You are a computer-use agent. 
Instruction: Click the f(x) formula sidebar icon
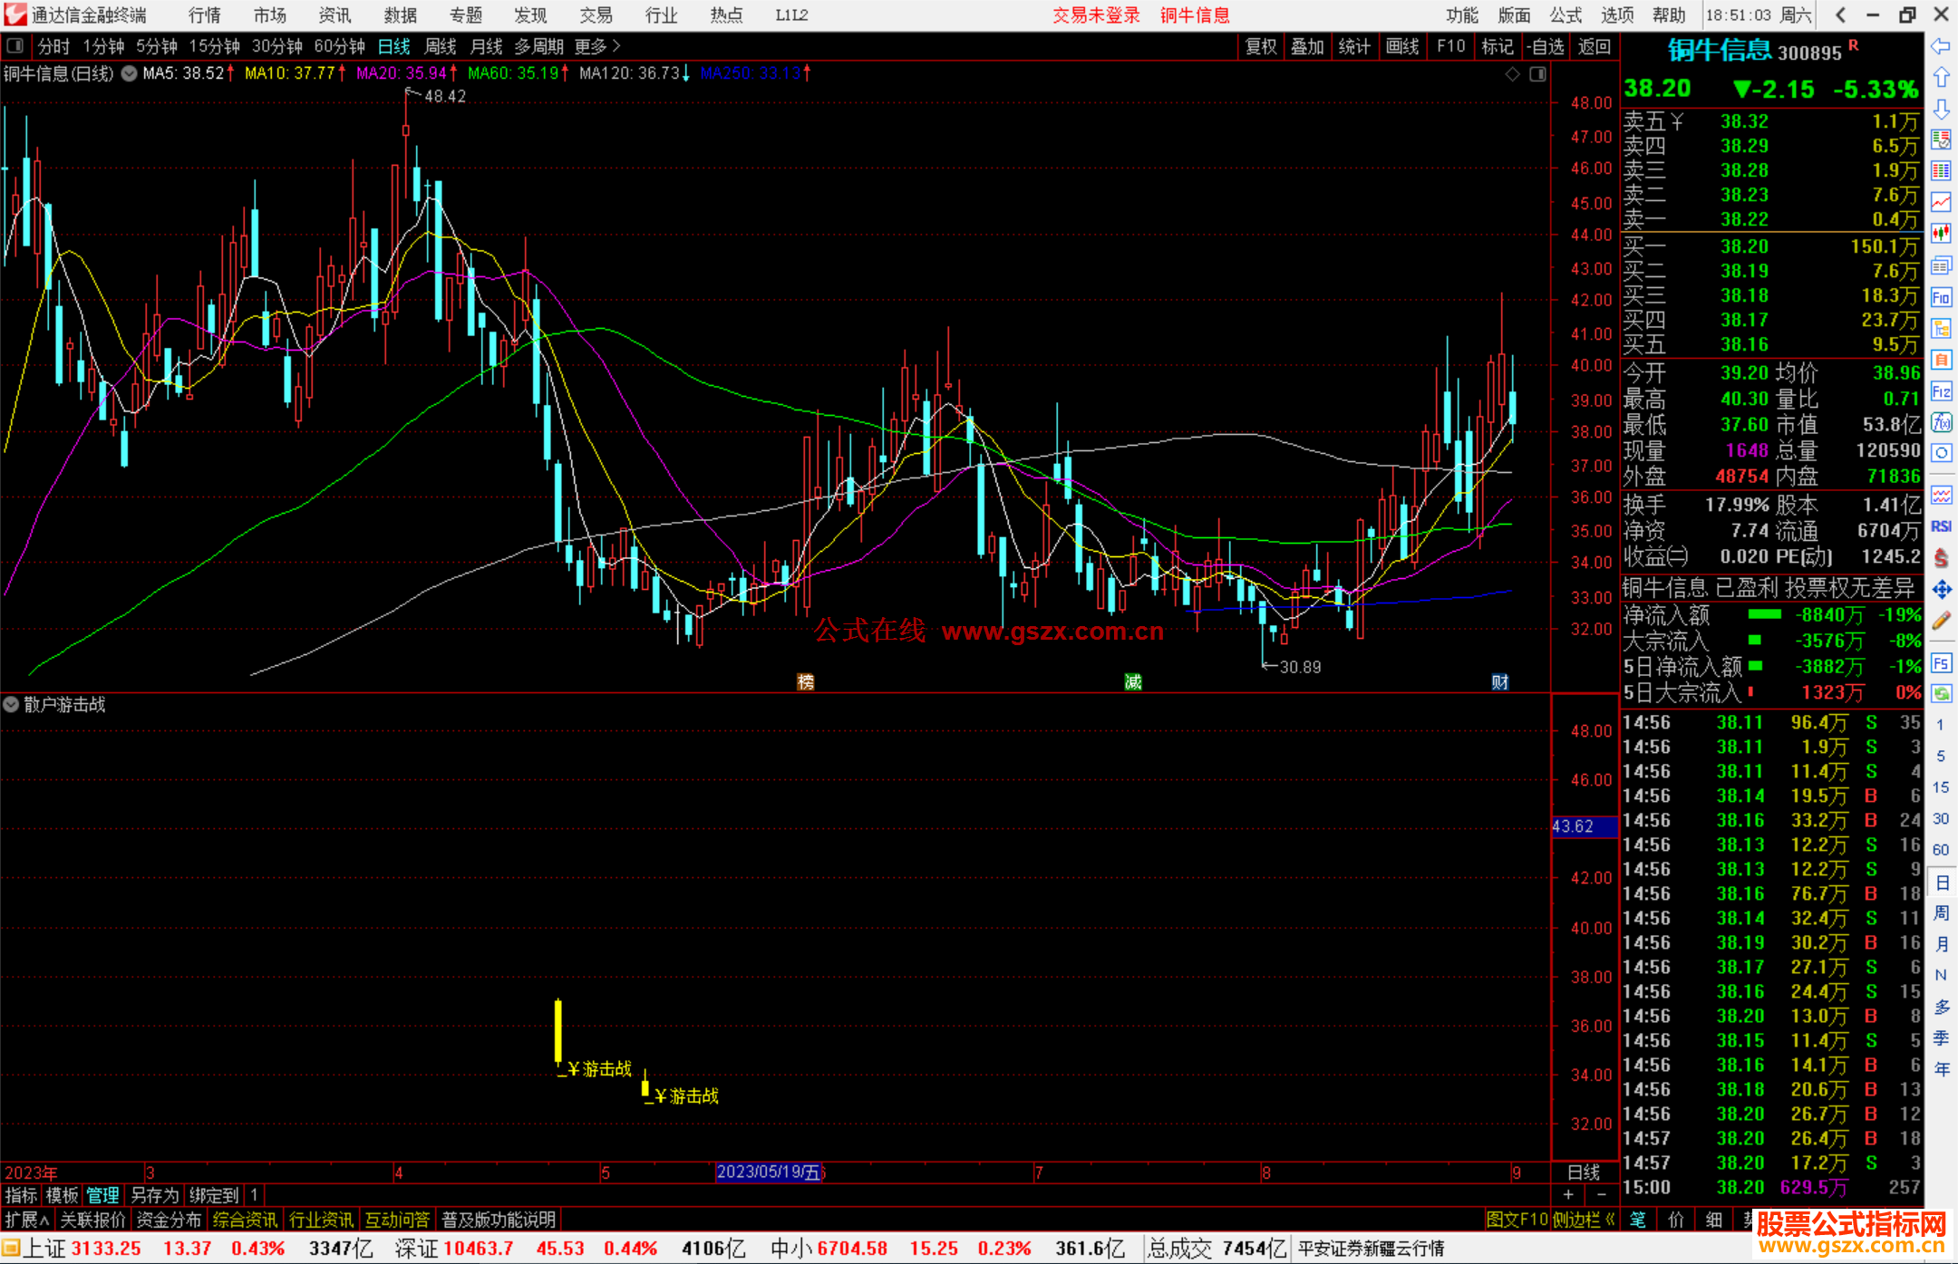(1941, 422)
